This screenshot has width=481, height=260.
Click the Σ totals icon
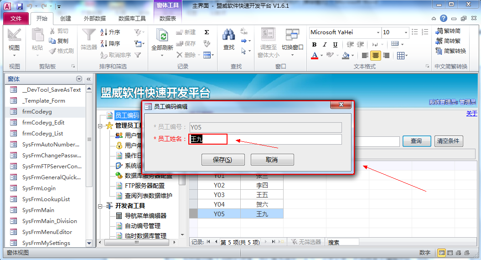click(x=207, y=32)
